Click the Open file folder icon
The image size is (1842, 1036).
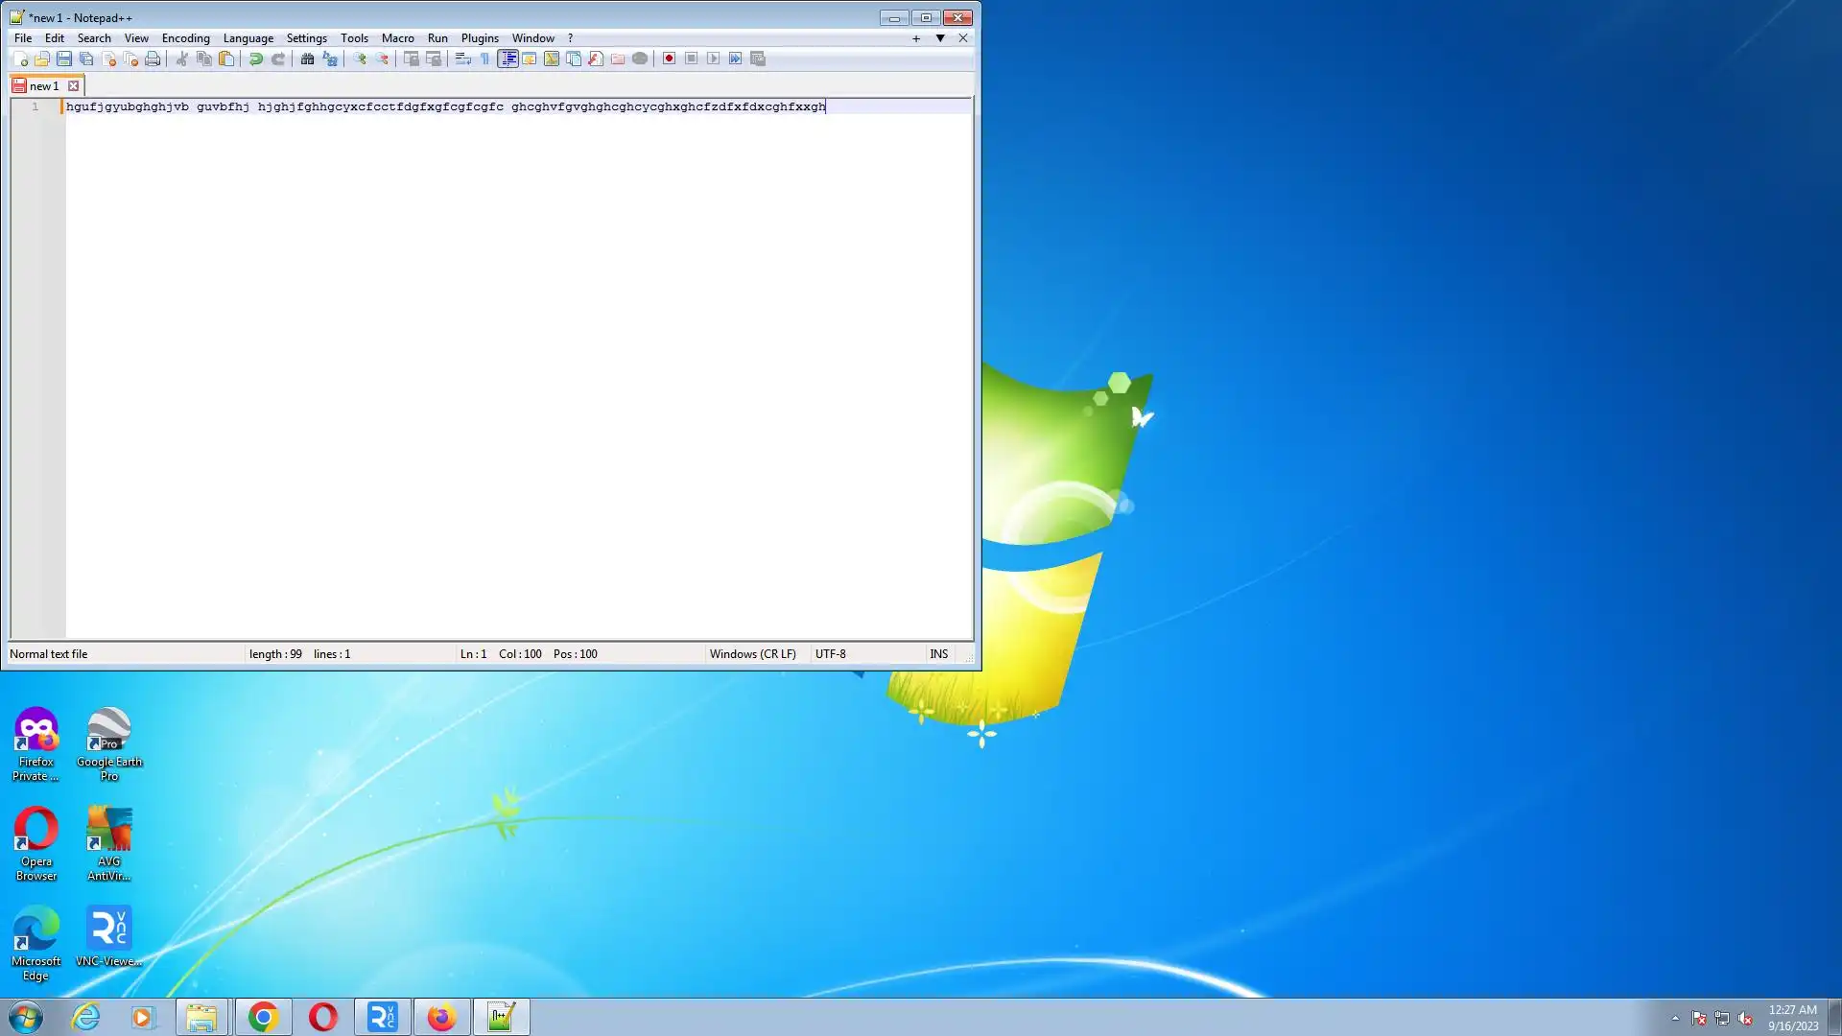(42, 59)
